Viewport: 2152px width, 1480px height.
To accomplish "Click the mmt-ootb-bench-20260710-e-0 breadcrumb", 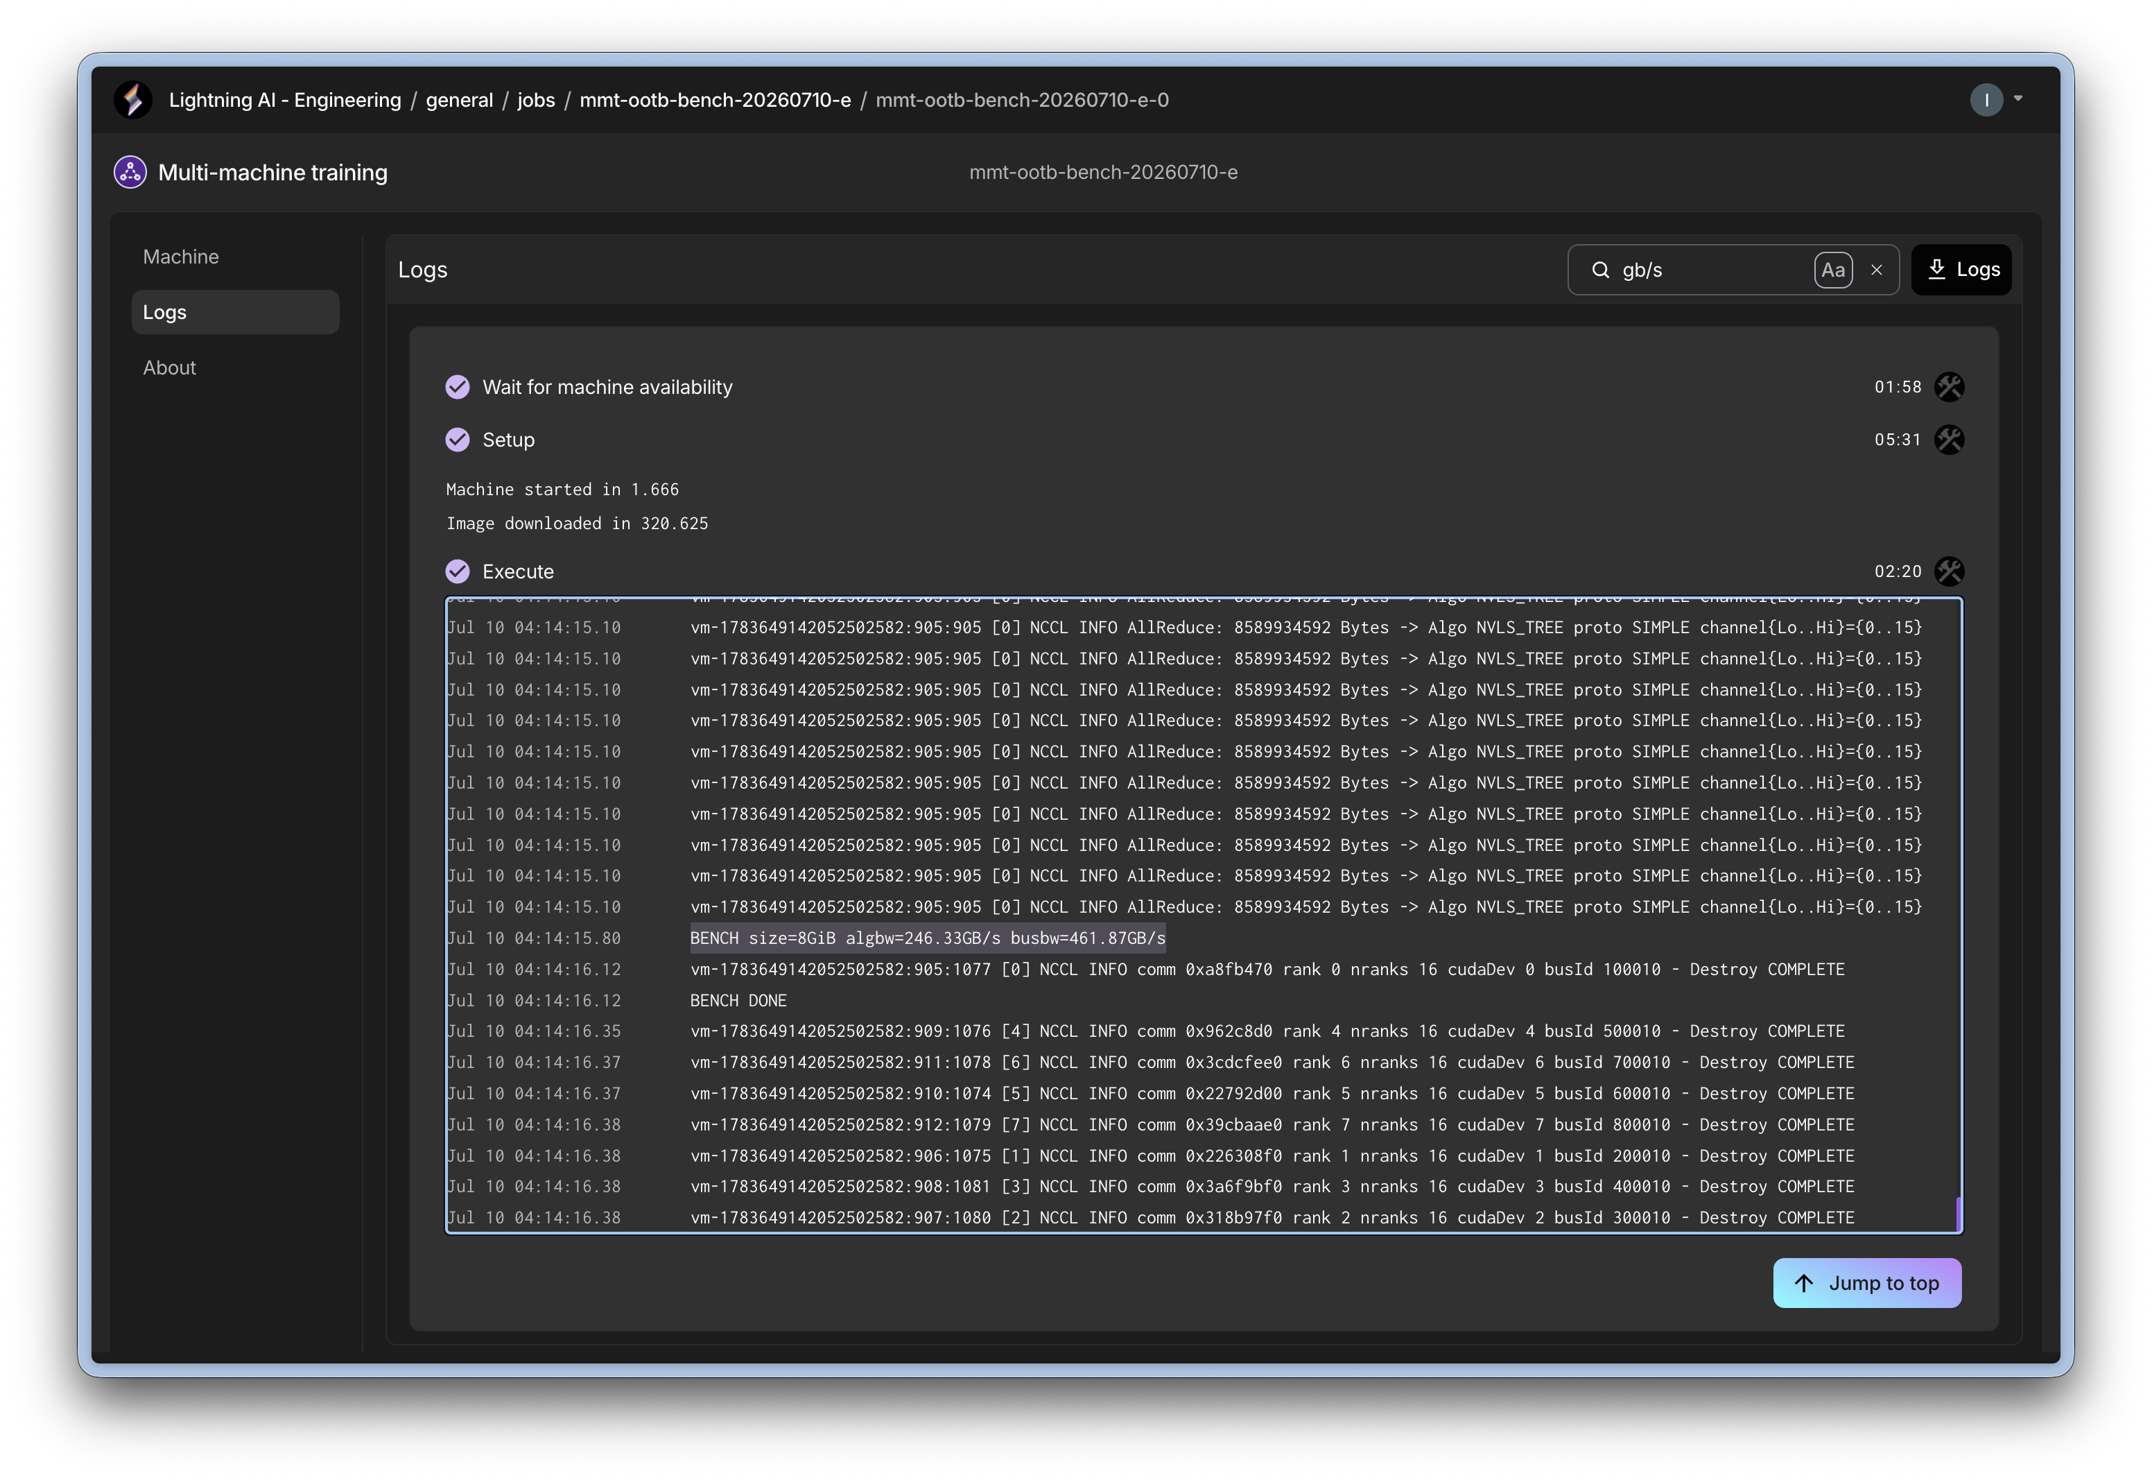I will pos(1021,100).
